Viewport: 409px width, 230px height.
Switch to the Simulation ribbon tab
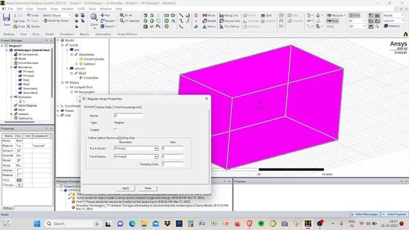[x=66, y=34]
